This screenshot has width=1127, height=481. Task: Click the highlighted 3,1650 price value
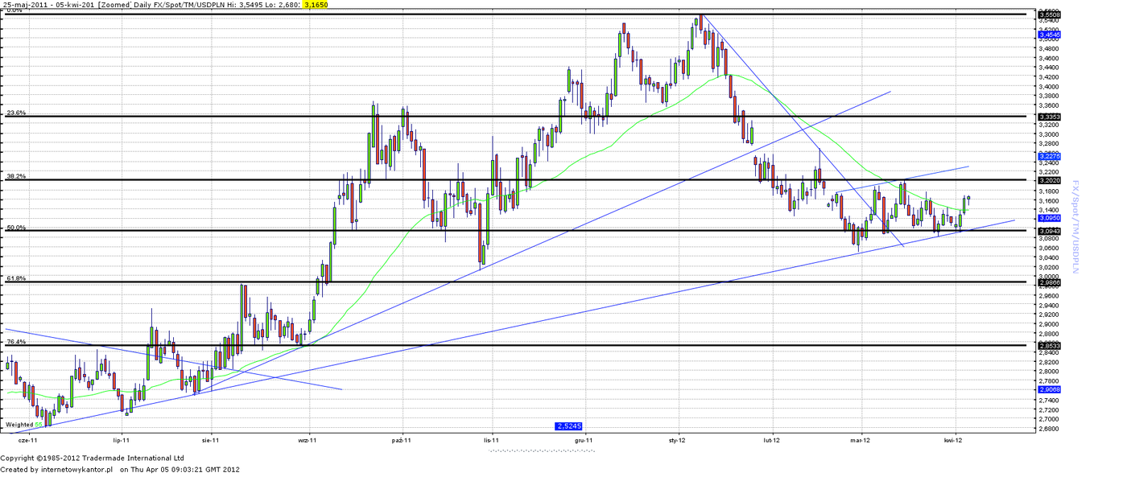(x=315, y=5)
